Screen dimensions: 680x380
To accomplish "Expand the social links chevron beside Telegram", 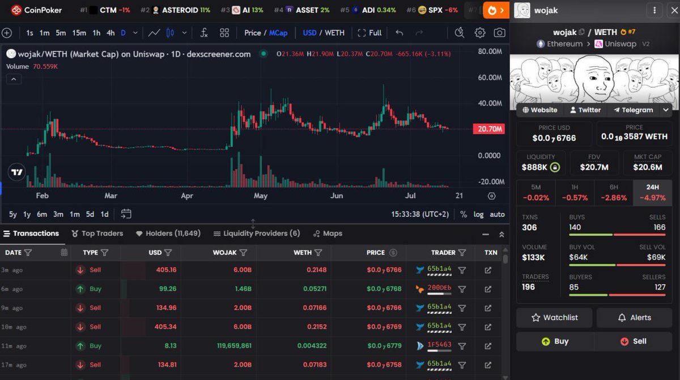I will click(666, 110).
